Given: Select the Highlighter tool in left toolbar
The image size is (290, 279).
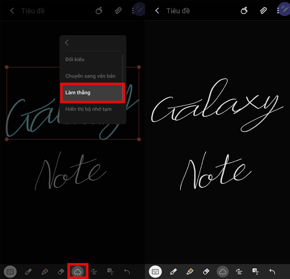Looking at the screenshot, I should point(45,272).
